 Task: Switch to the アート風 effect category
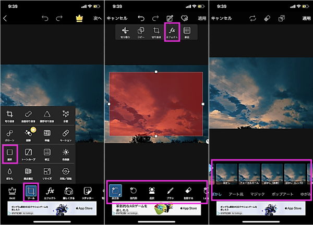coord(236,194)
